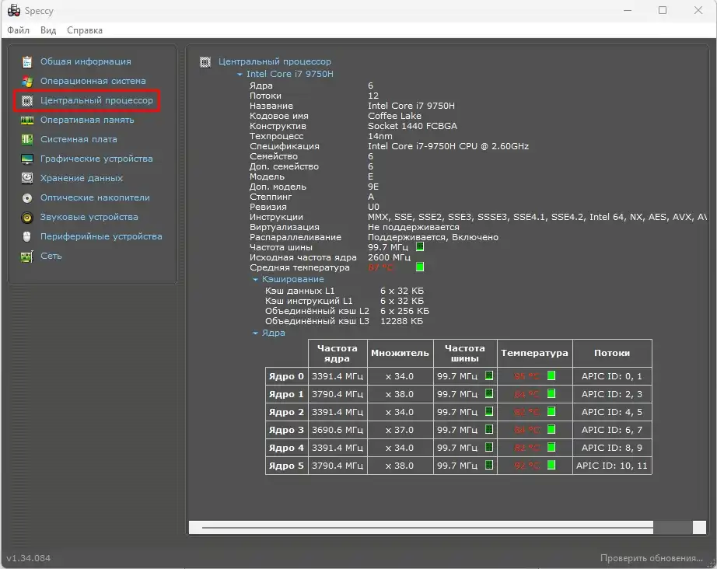The width and height of the screenshot is (717, 569).
Task: Click the bus speed graph icon in Ядро 3 row
Action: (489, 429)
